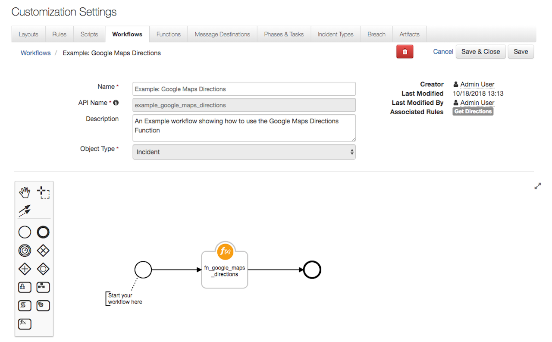
Task: Toggle fullscreen with the expand arrows icon
Action: (538, 186)
